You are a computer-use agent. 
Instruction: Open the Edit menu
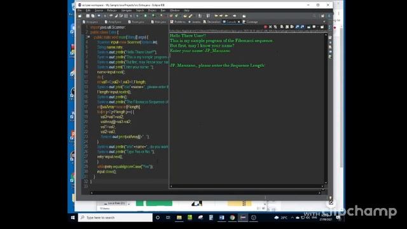click(88, 10)
